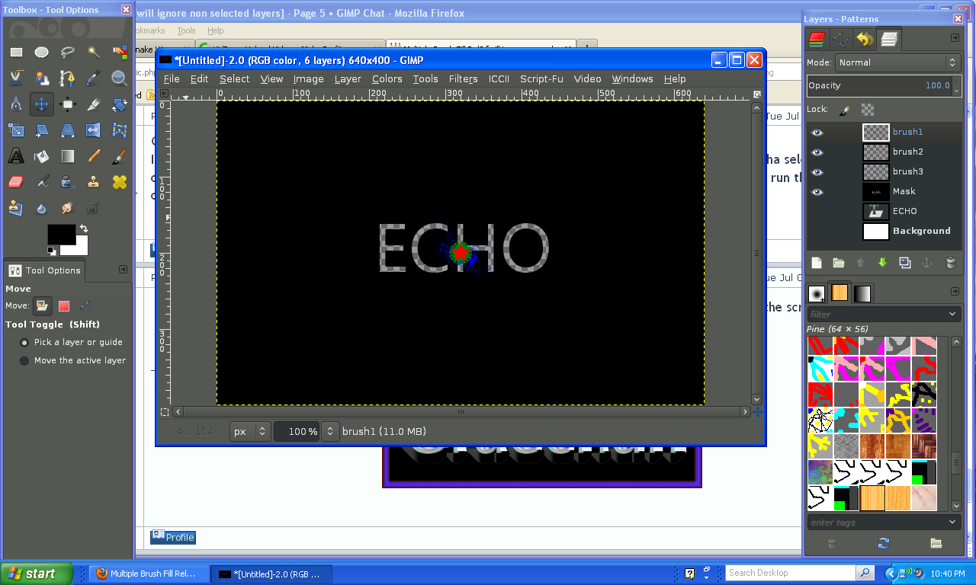976x585 pixels.
Task: Select the Paths tool
Action: (68, 78)
